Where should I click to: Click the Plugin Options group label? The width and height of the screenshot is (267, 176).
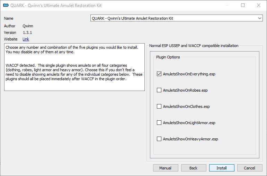[x=168, y=57]
